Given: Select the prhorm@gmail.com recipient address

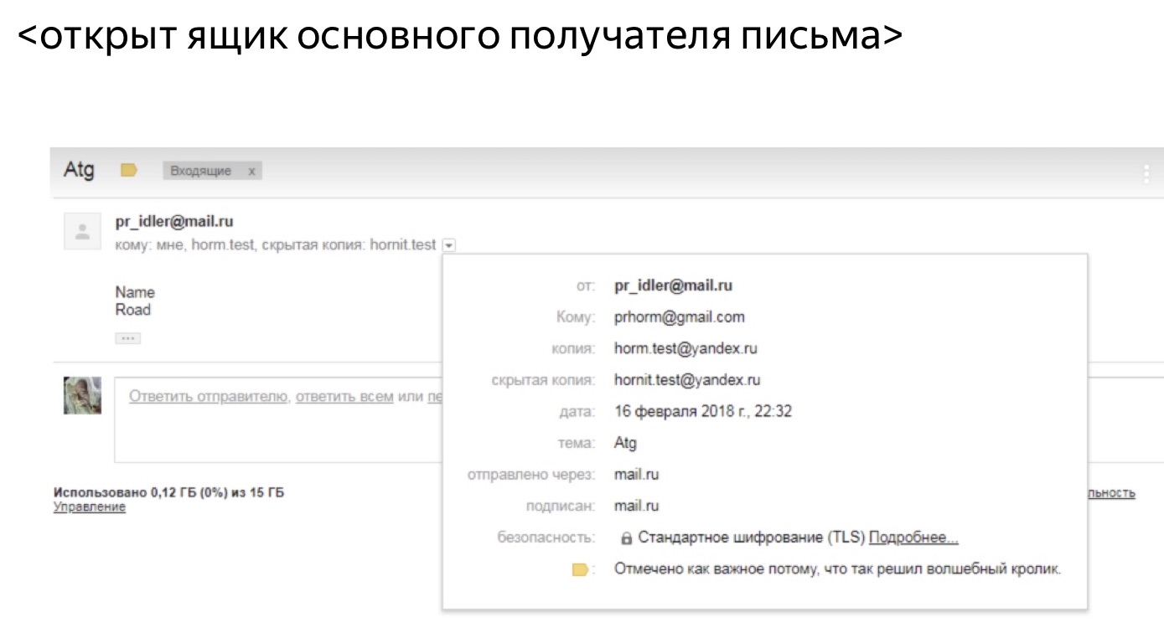Looking at the screenshot, I should tap(680, 317).
